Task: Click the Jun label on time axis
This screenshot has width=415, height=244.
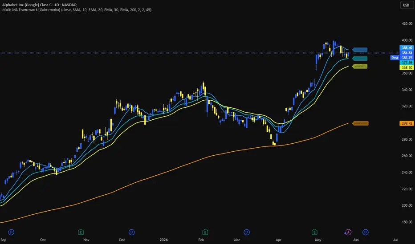Action: [x=356, y=240]
